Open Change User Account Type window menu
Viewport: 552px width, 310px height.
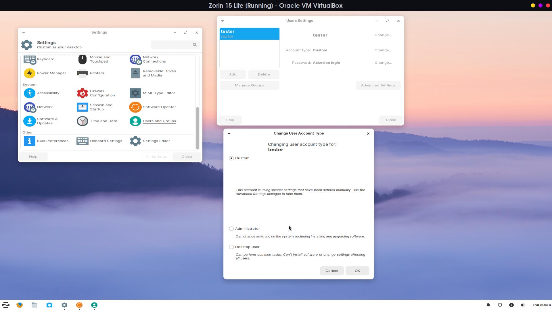pos(229,133)
